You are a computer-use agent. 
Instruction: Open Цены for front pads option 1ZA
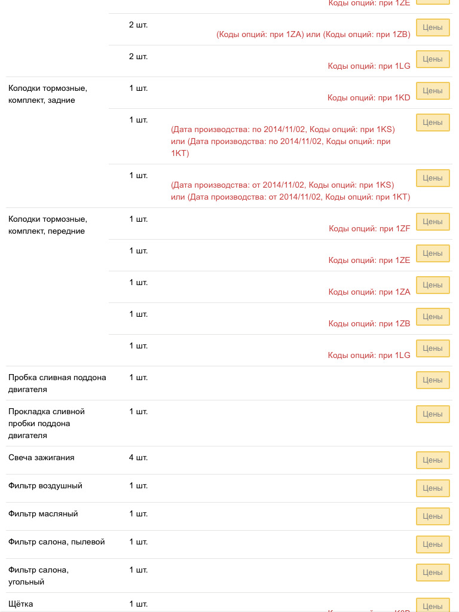(433, 284)
